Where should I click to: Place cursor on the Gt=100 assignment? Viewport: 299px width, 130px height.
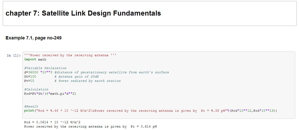coord(30,77)
